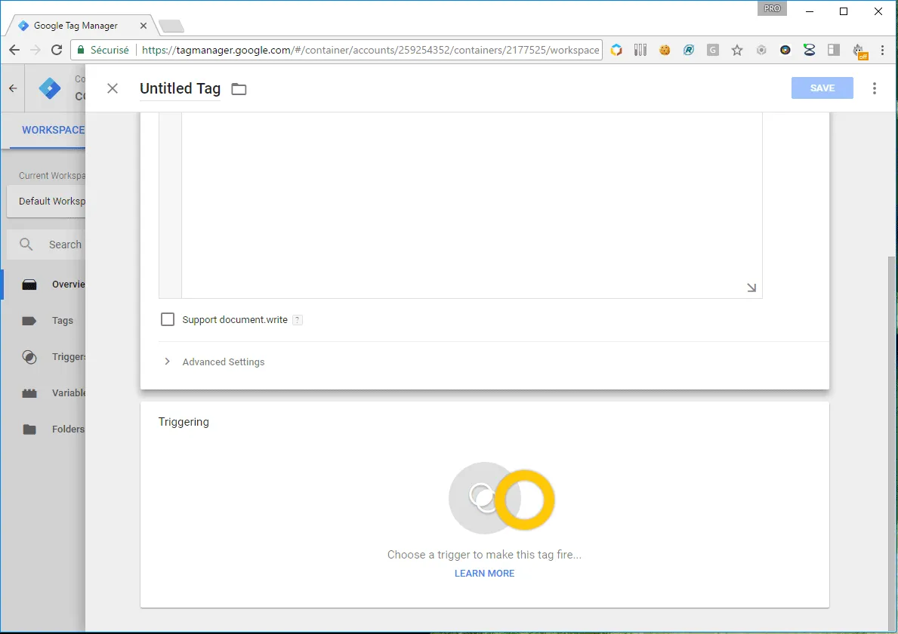Viewport: 898px width, 634px height.
Task: Click the Untitled Tag name field
Action: pyautogui.click(x=180, y=88)
